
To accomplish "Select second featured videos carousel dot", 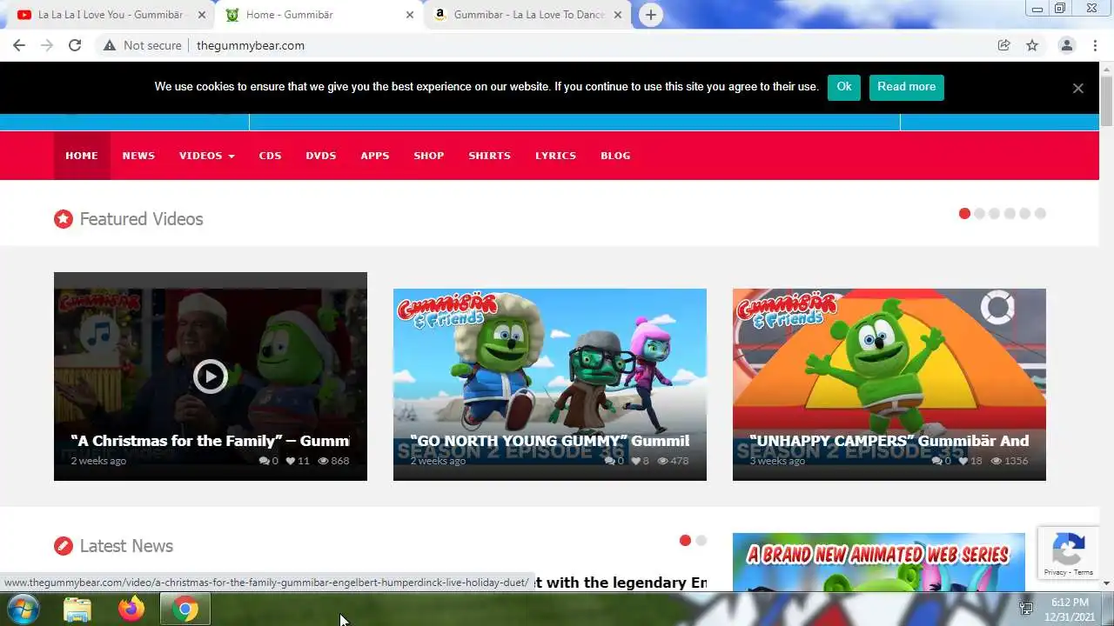I will 980,213.
